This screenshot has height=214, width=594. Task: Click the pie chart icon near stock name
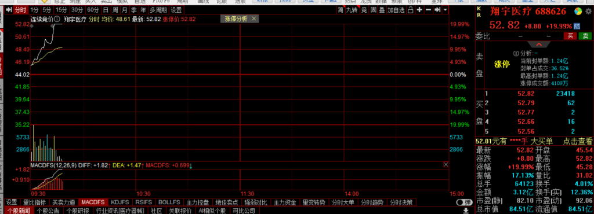click(578, 12)
